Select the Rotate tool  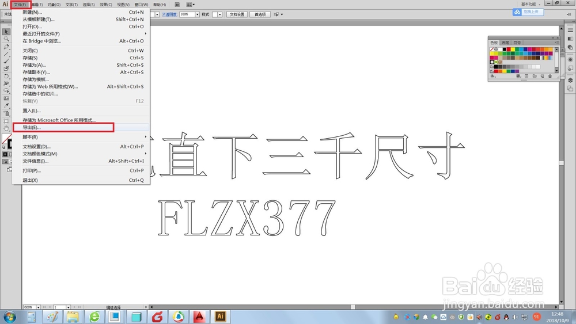pyautogui.click(x=6, y=76)
